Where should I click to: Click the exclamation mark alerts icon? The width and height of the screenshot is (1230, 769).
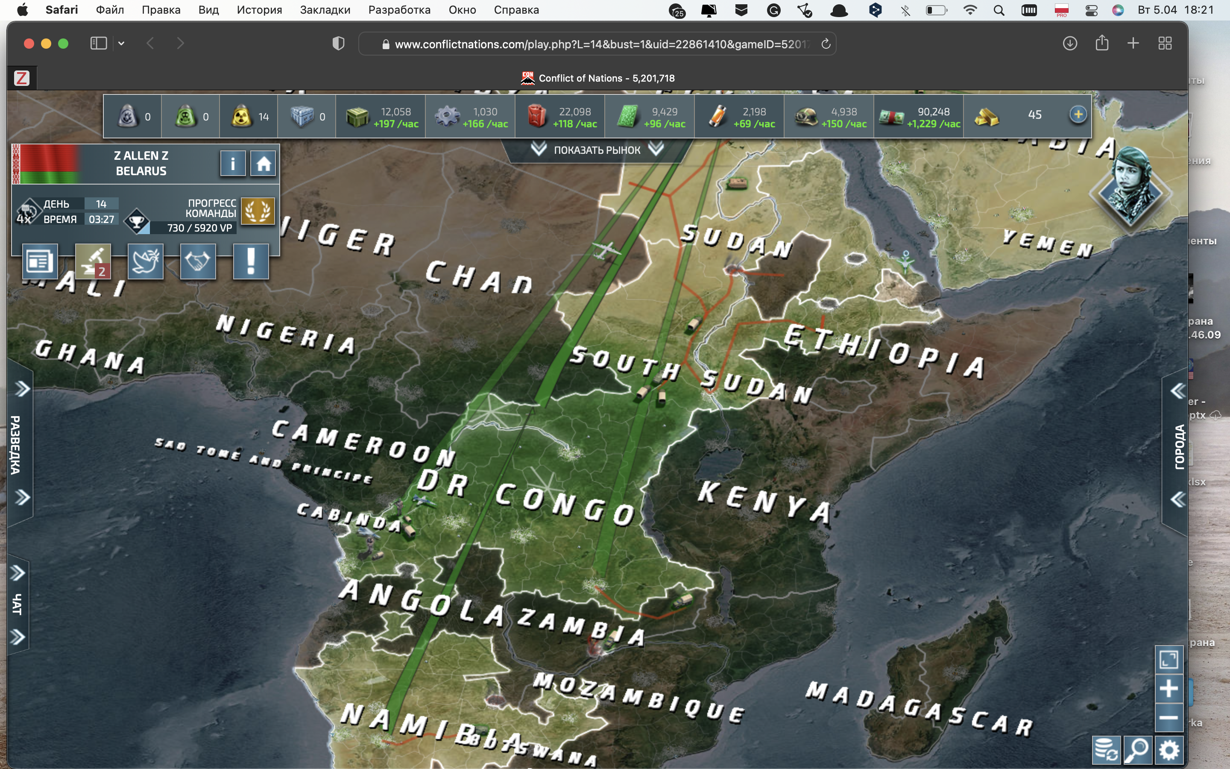[x=251, y=261]
